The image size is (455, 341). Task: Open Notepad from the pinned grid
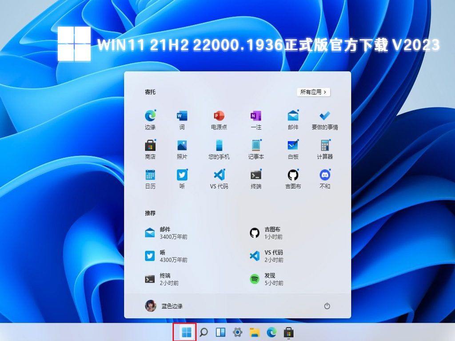pos(255,145)
